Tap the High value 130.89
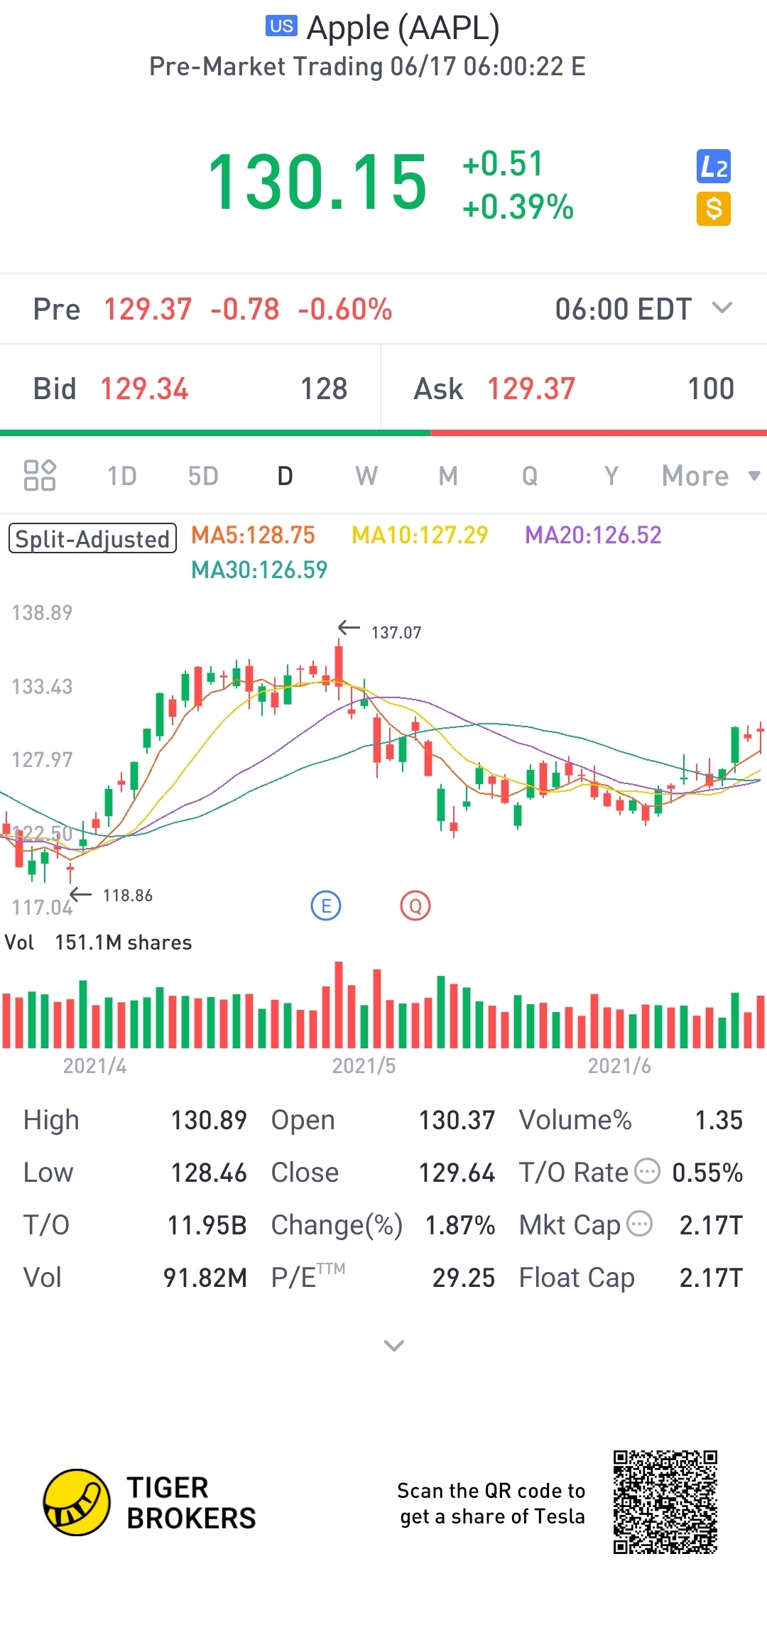 (209, 1120)
